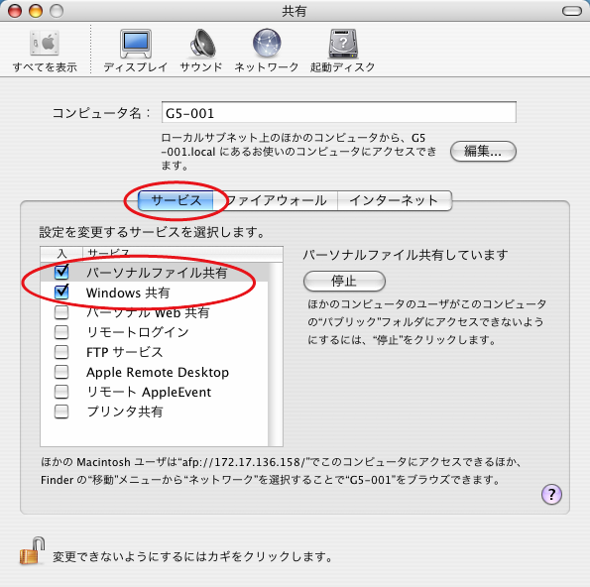Click the 編集... (Edit) button
Screen dimensions: 590x587
tap(483, 152)
